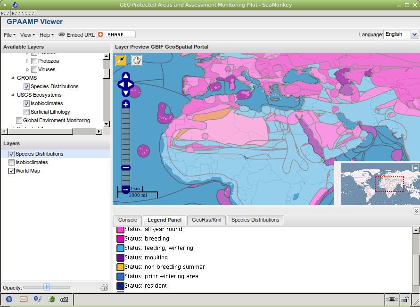Pan the map north with up arrow

click(126, 76)
